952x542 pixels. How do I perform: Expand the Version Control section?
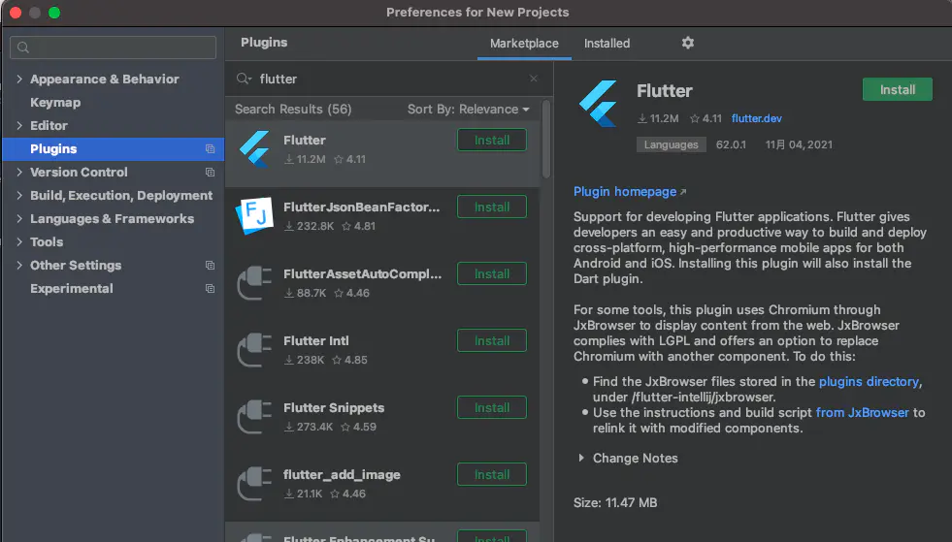pos(19,173)
